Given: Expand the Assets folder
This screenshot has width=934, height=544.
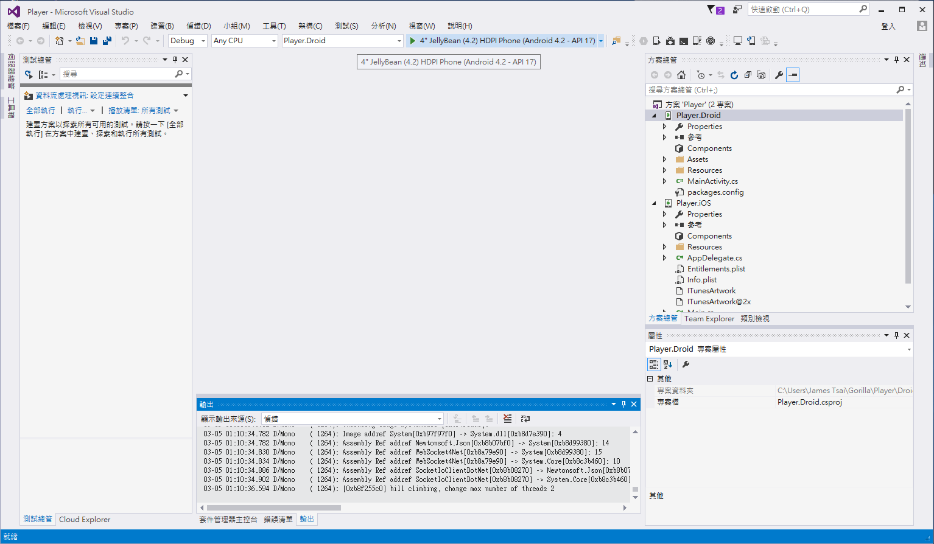Looking at the screenshot, I should click(x=664, y=159).
